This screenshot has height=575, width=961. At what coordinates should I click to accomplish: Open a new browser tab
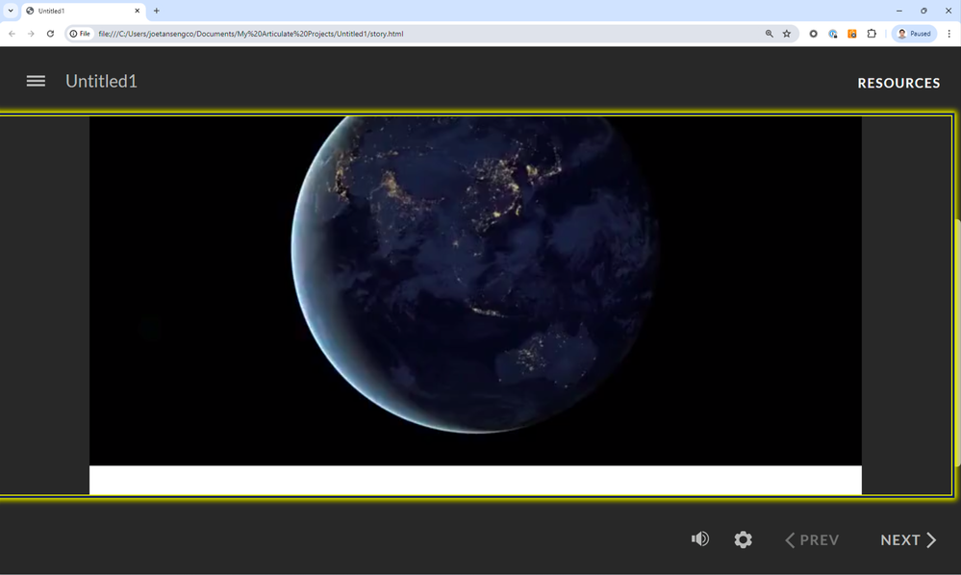click(x=157, y=11)
